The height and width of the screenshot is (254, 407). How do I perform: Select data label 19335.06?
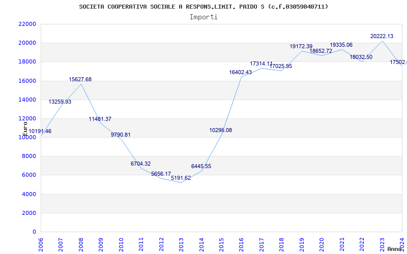[341, 45]
